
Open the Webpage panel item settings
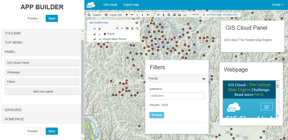click(x=42, y=72)
